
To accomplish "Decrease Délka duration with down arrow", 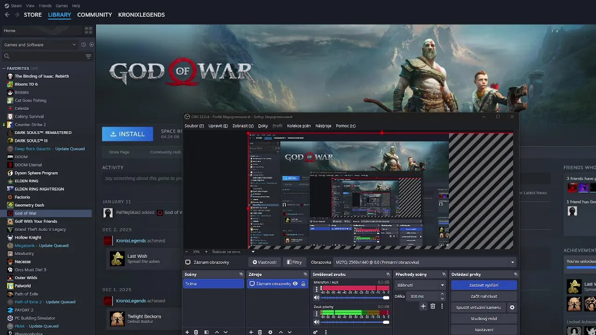I will (x=442, y=298).
